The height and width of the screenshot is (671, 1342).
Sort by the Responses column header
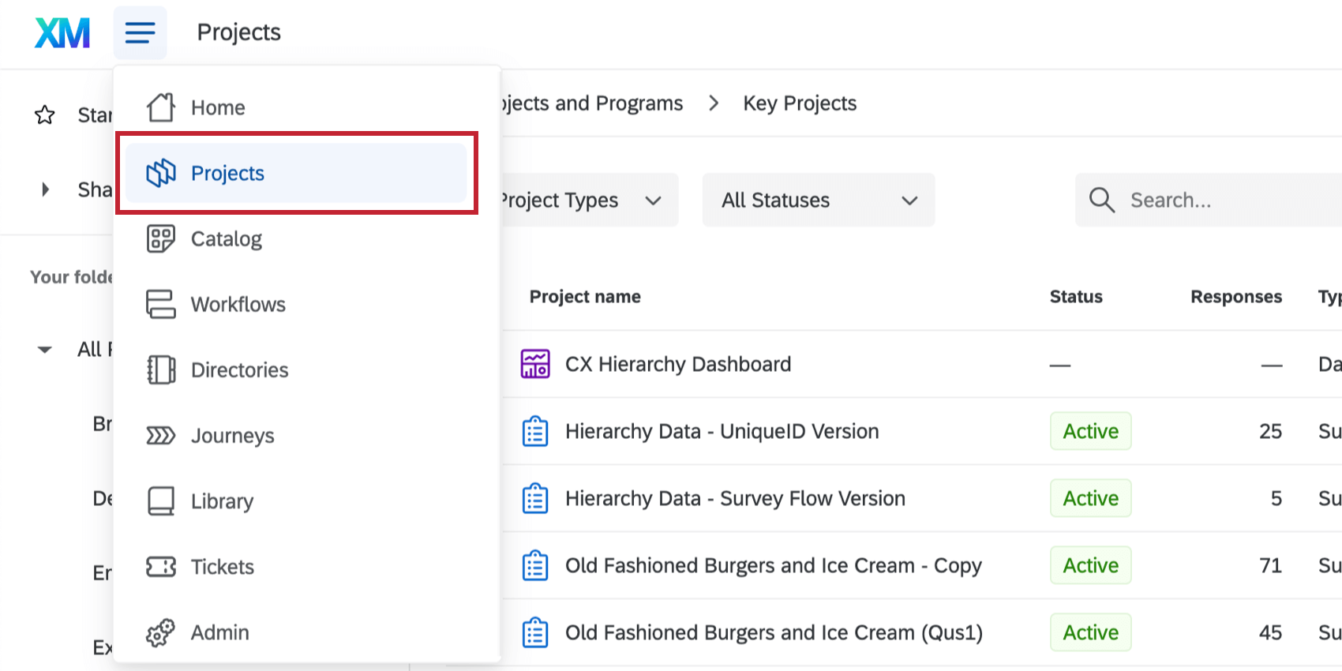pos(1235,297)
